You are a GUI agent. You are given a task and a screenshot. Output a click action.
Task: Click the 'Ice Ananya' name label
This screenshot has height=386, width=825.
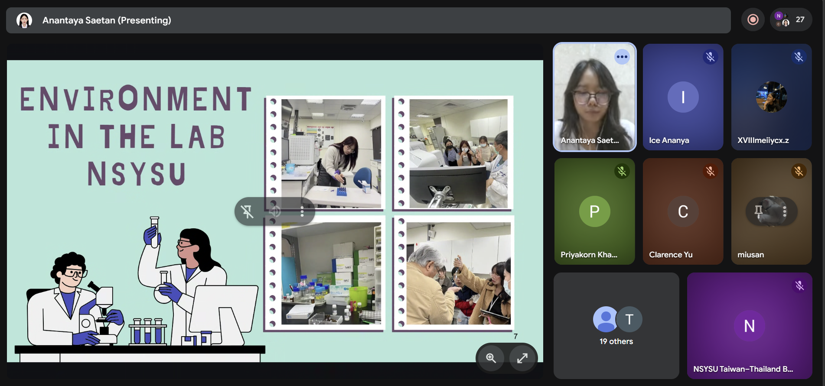click(669, 140)
